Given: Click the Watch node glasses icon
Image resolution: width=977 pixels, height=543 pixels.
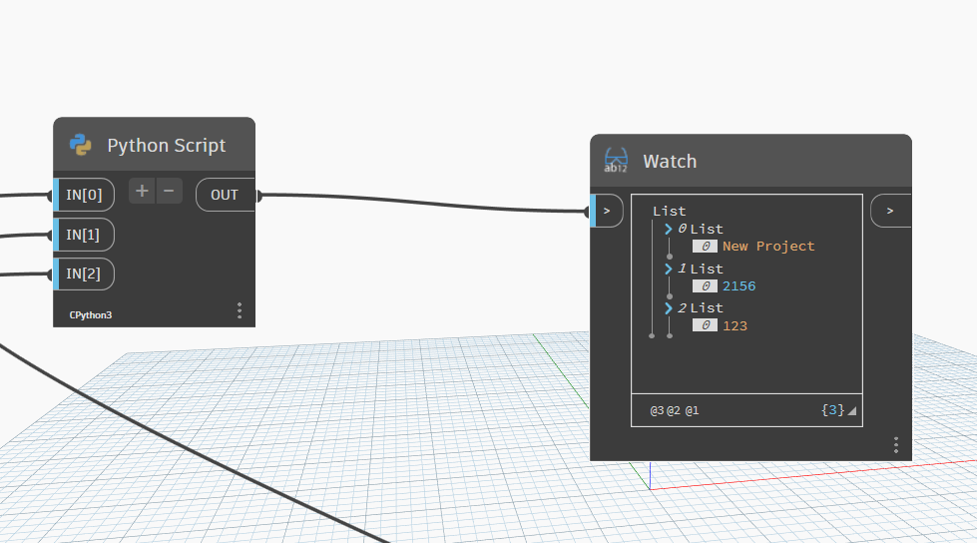Looking at the screenshot, I should [616, 161].
